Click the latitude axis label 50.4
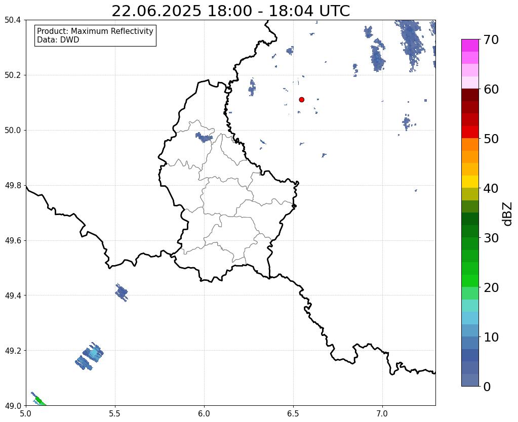Screen dimensions: 518x422 pos(13,20)
